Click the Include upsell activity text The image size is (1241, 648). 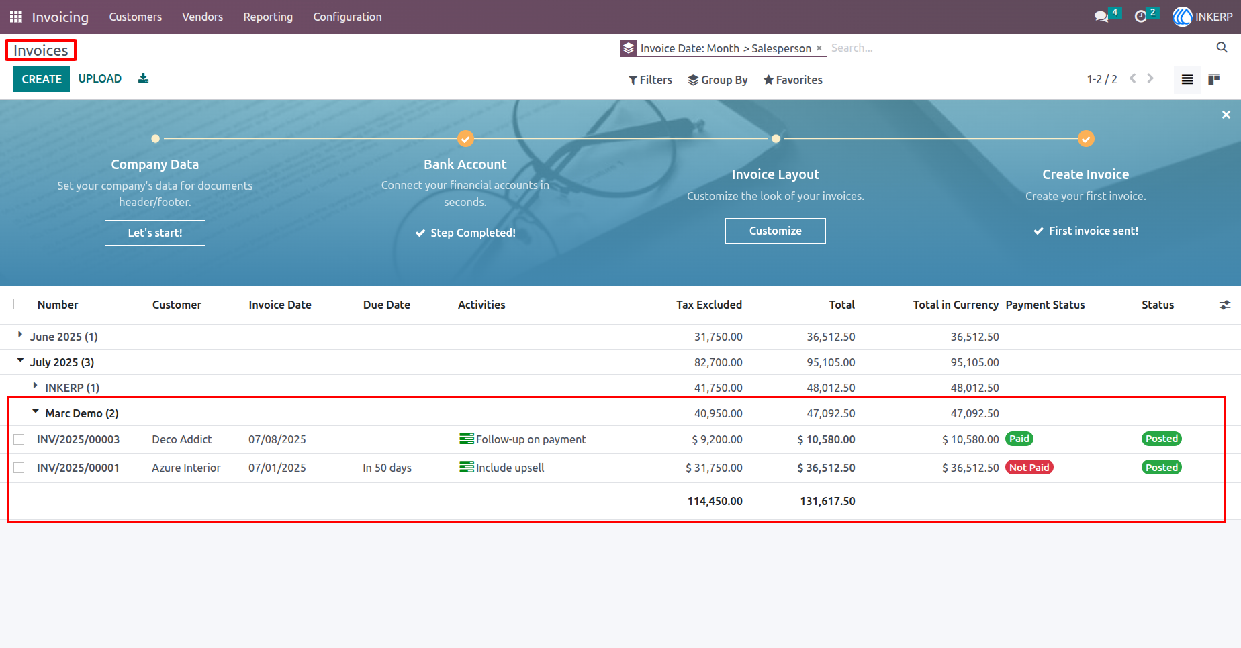point(510,468)
